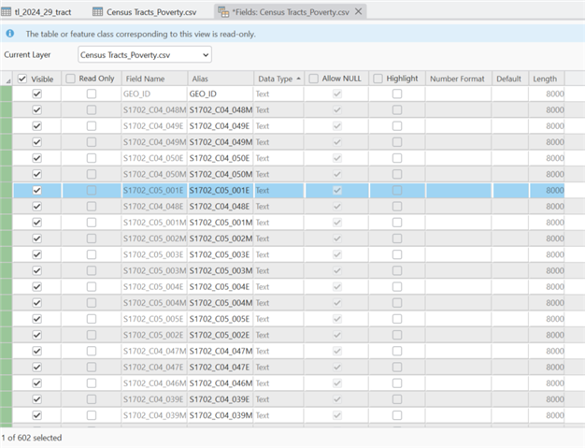Uncheck Visible for the S1702_C05_001E row
The image size is (585, 448).
click(x=37, y=191)
